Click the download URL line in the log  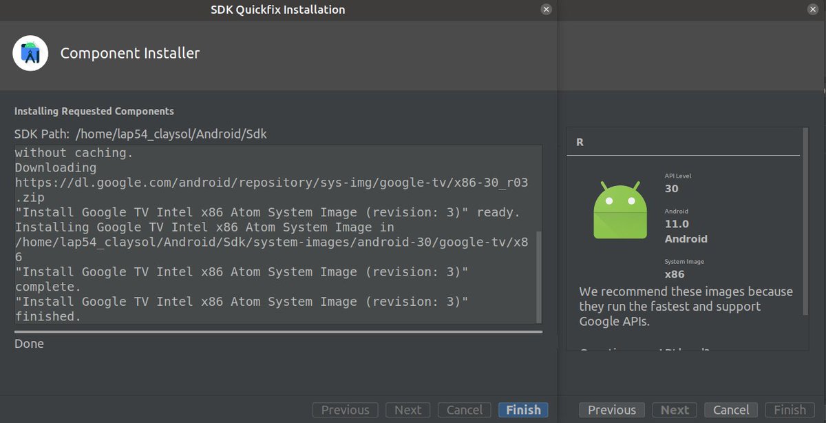[x=271, y=189]
